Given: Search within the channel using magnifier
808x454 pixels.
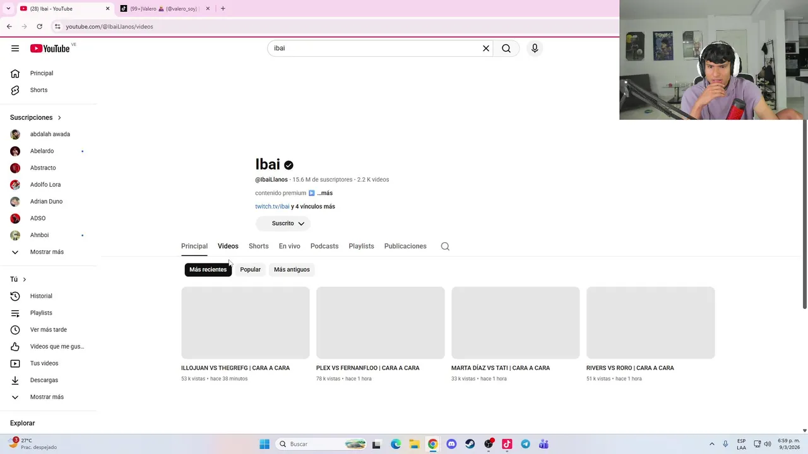Looking at the screenshot, I should coord(445,247).
